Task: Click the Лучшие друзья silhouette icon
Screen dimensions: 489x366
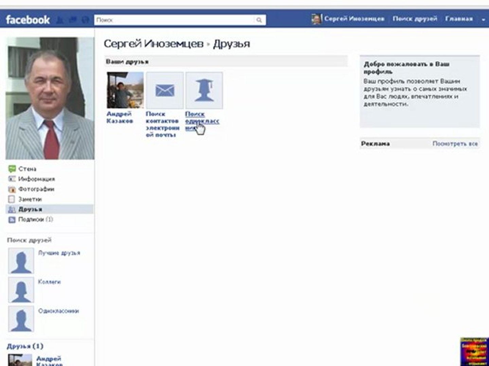Action: [x=21, y=261]
